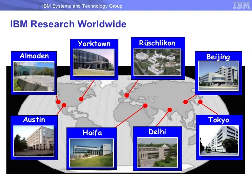Click the IBM logo in header
The height and width of the screenshot is (177, 252).
point(242,5)
